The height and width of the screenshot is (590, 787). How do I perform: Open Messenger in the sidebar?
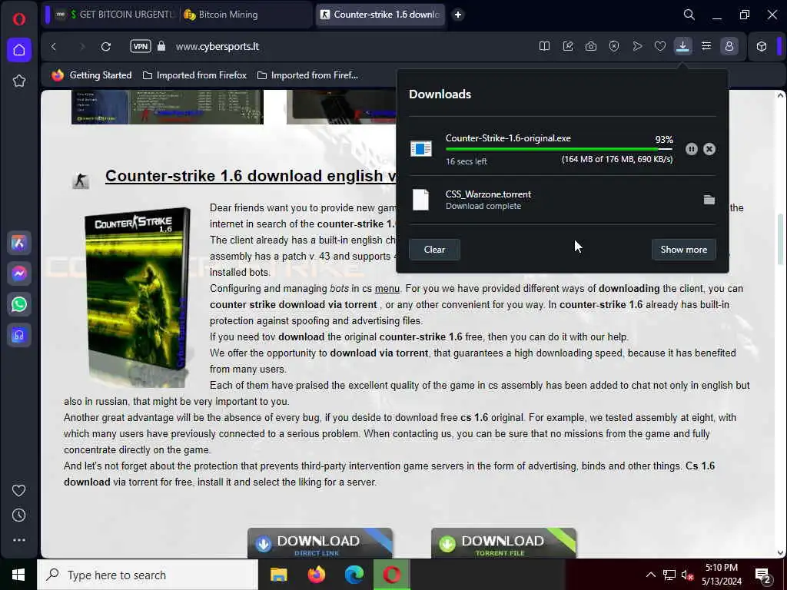(x=19, y=274)
